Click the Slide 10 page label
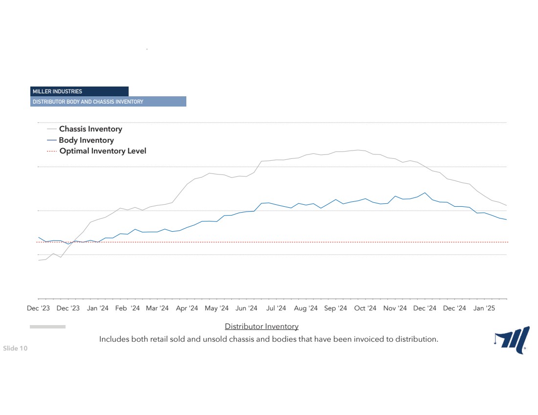Image resolution: width=538 pixels, height=415 pixels. [16, 349]
